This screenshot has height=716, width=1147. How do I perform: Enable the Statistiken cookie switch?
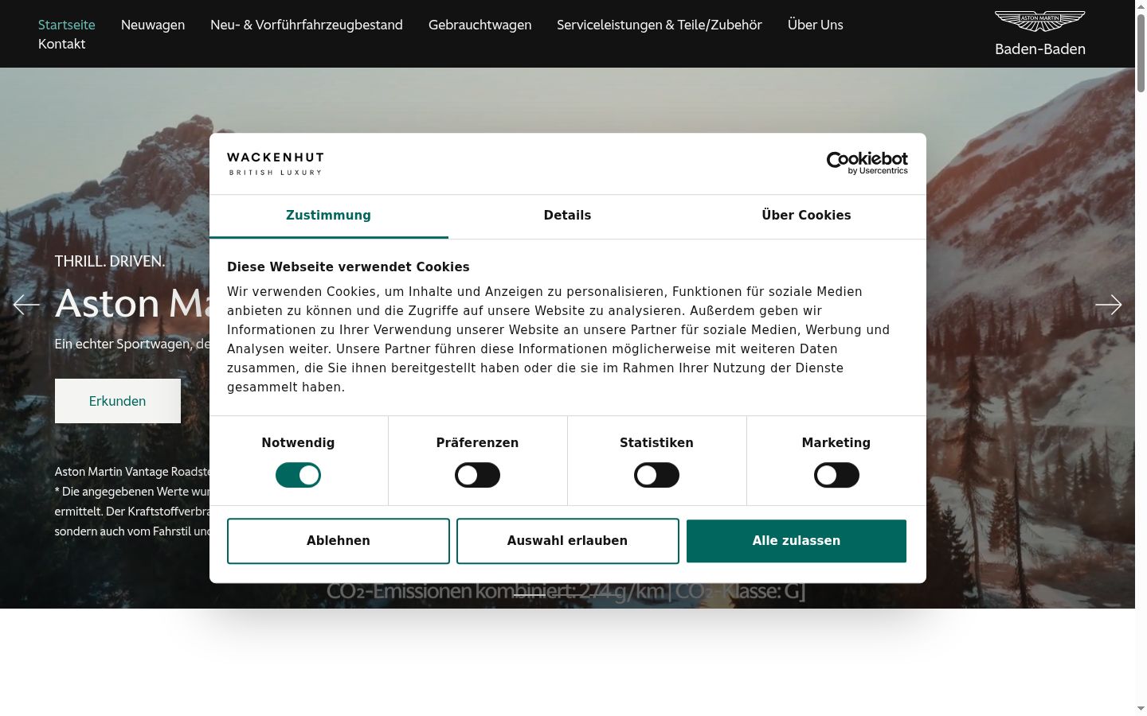[656, 475]
